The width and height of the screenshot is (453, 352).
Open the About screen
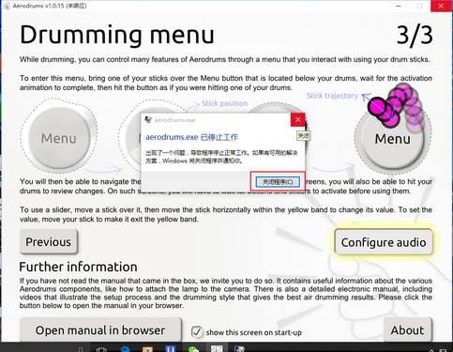pyautogui.click(x=407, y=330)
